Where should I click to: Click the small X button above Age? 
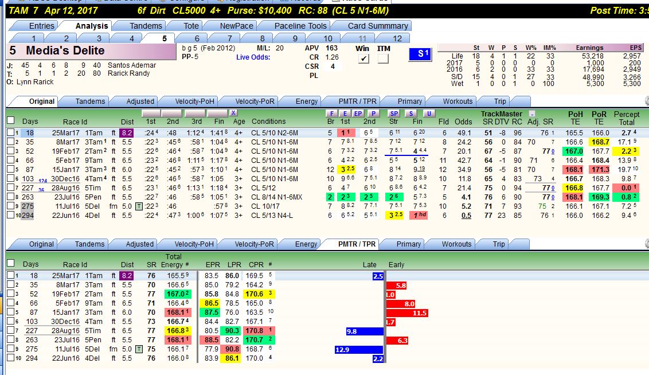(x=233, y=113)
